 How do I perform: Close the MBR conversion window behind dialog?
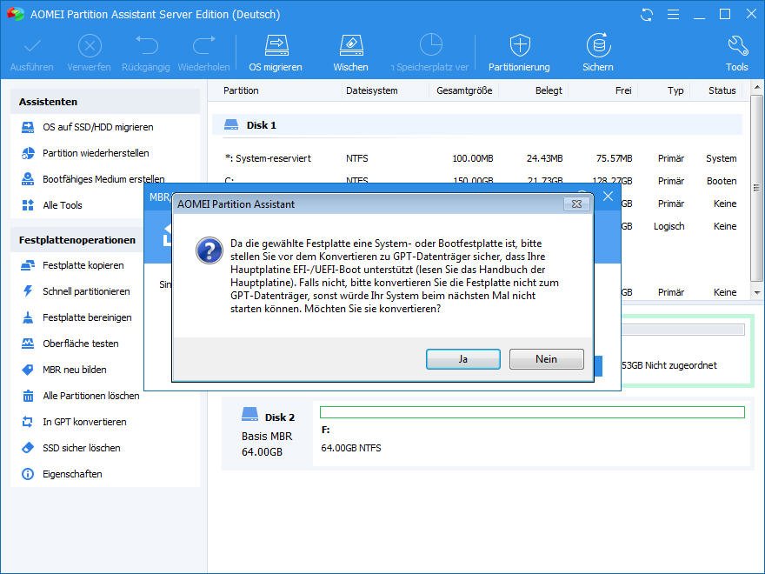[x=608, y=197]
